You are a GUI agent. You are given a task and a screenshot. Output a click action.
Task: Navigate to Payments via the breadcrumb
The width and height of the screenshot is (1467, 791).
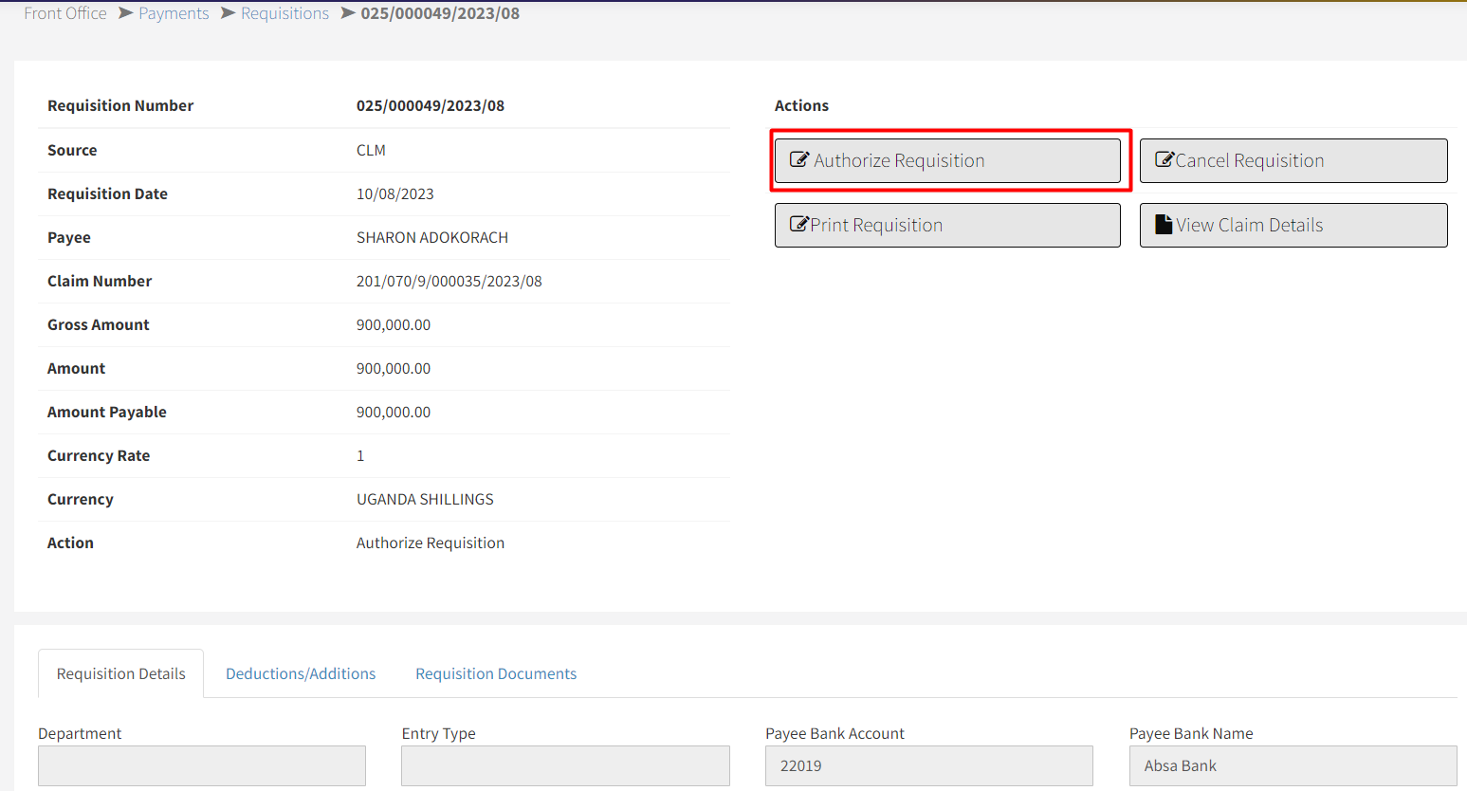tap(174, 13)
